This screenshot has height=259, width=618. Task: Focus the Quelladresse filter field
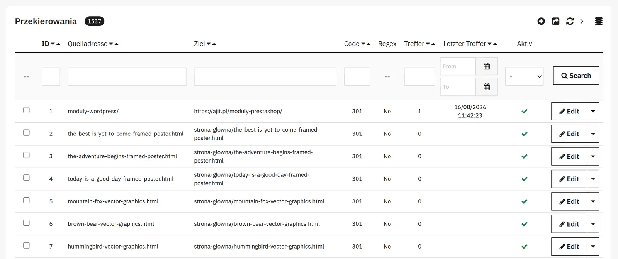127,76
